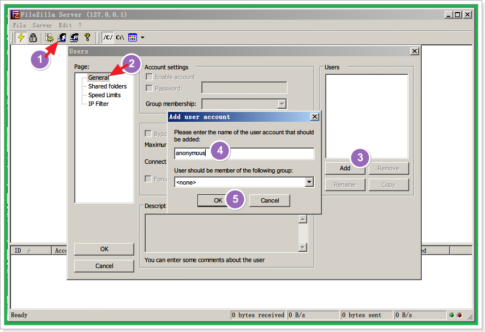485x332 pixels.
Task: Open dropdown arrow beside colored grid icon
Action: pyautogui.click(x=142, y=38)
